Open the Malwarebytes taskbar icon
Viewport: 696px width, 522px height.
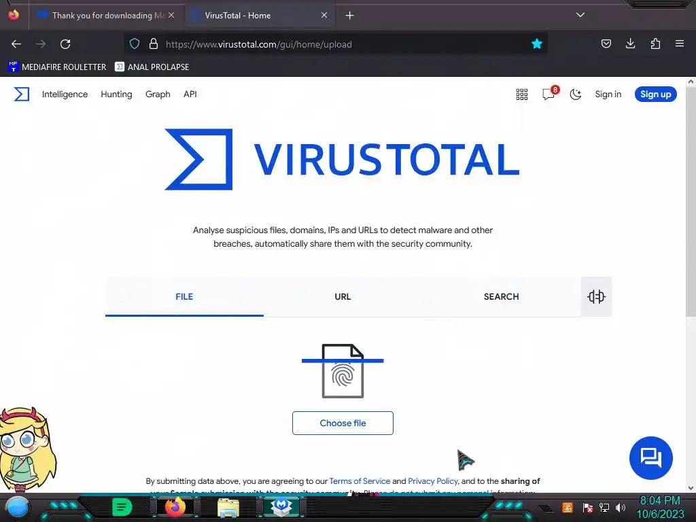[281, 507]
